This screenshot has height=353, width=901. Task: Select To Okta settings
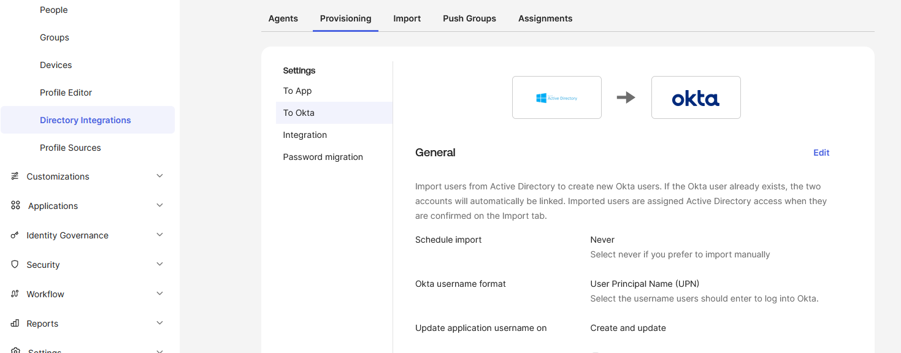pos(334,113)
